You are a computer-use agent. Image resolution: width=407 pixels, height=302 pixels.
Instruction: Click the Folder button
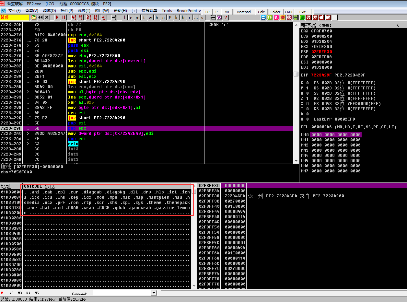(275, 12)
